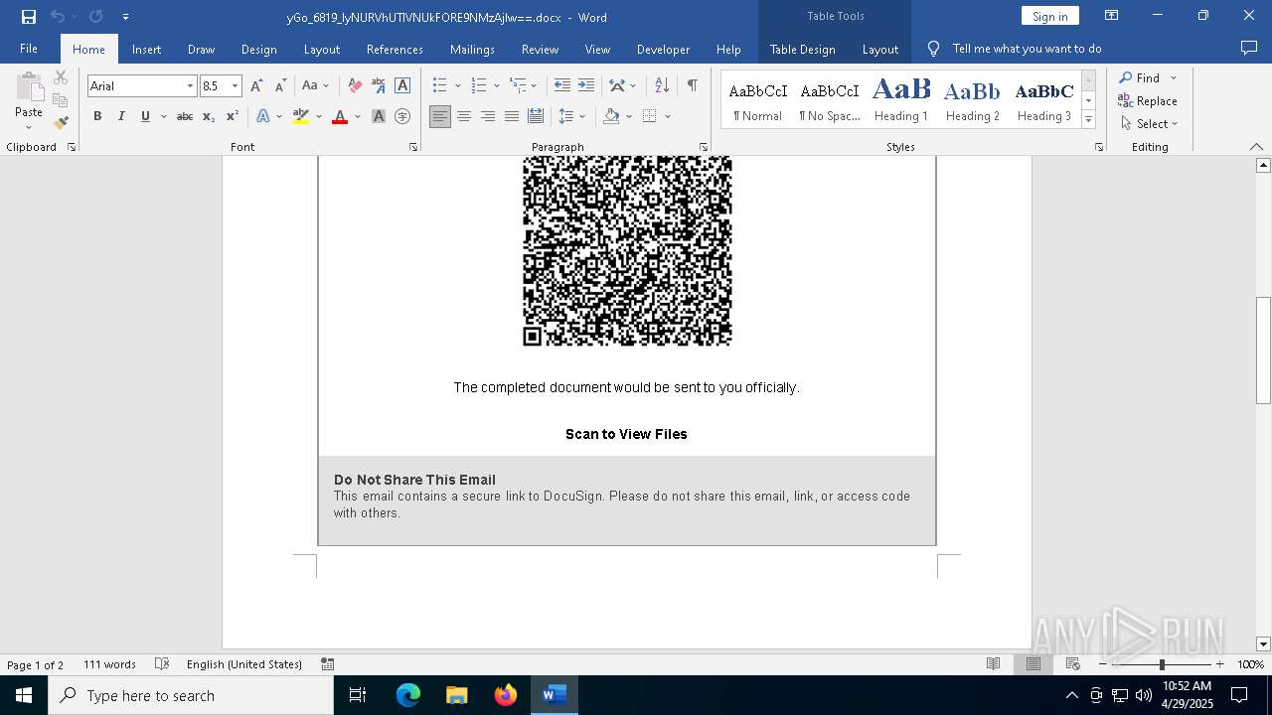
Task: Open the font size dropdown
Action: [x=236, y=86]
